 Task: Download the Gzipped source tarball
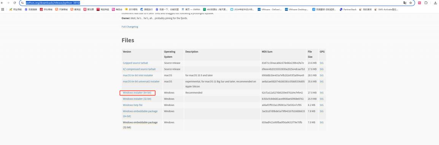coord(135,63)
